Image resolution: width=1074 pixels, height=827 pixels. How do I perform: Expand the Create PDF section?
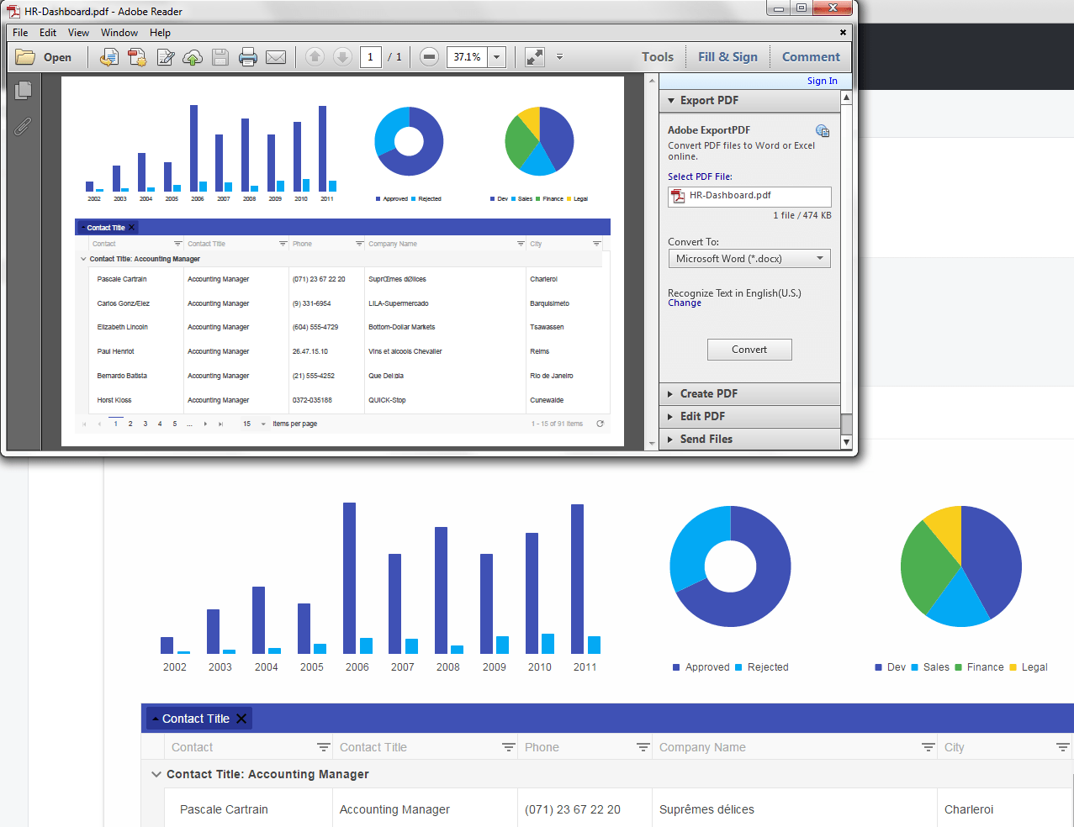point(749,393)
